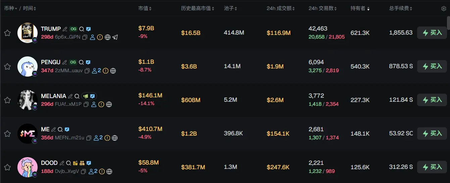Open TRUMP's Telegram link icon
This screenshot has height=183, width=450.
115,37
